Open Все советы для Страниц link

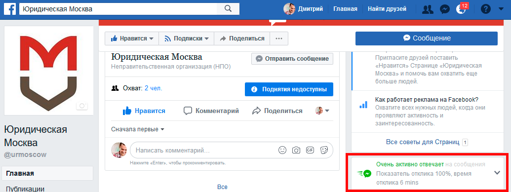pos(423,142)
